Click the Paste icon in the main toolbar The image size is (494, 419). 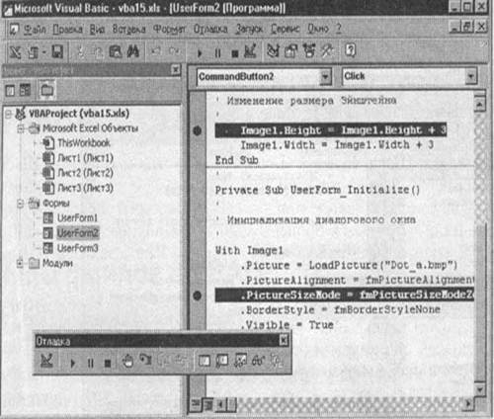pyautogui.click(x=116, y=52)
